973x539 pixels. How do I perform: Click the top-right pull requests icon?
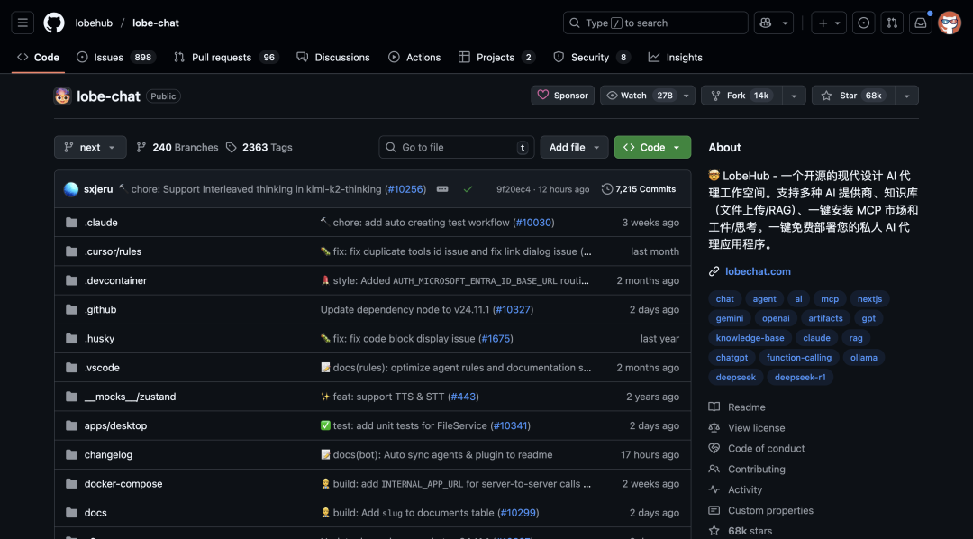[x=892, y=23]
